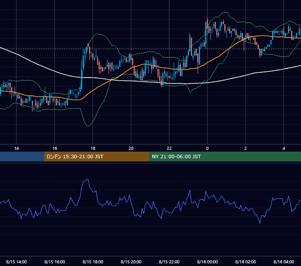This screenshot has width=301, height=266.
Task: Click the 14 hour label on the price chart axis
Action: 16,149
